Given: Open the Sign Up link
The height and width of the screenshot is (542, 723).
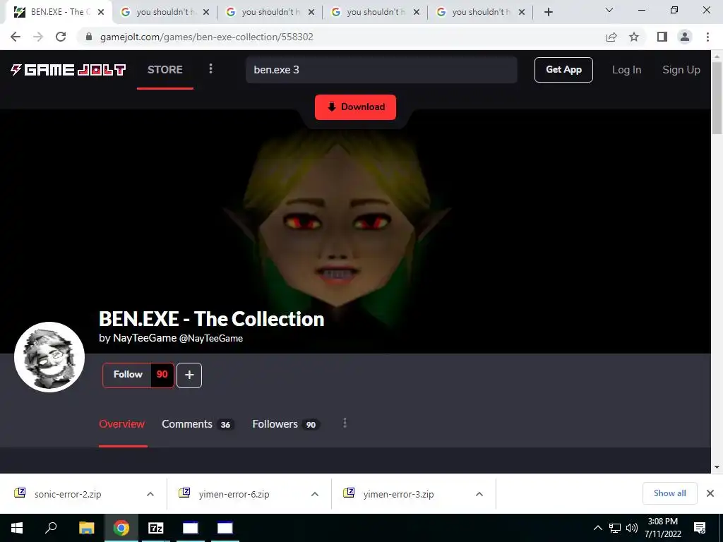Looking at the screenshot, I should pyautogui.click(x=681, y=70).
